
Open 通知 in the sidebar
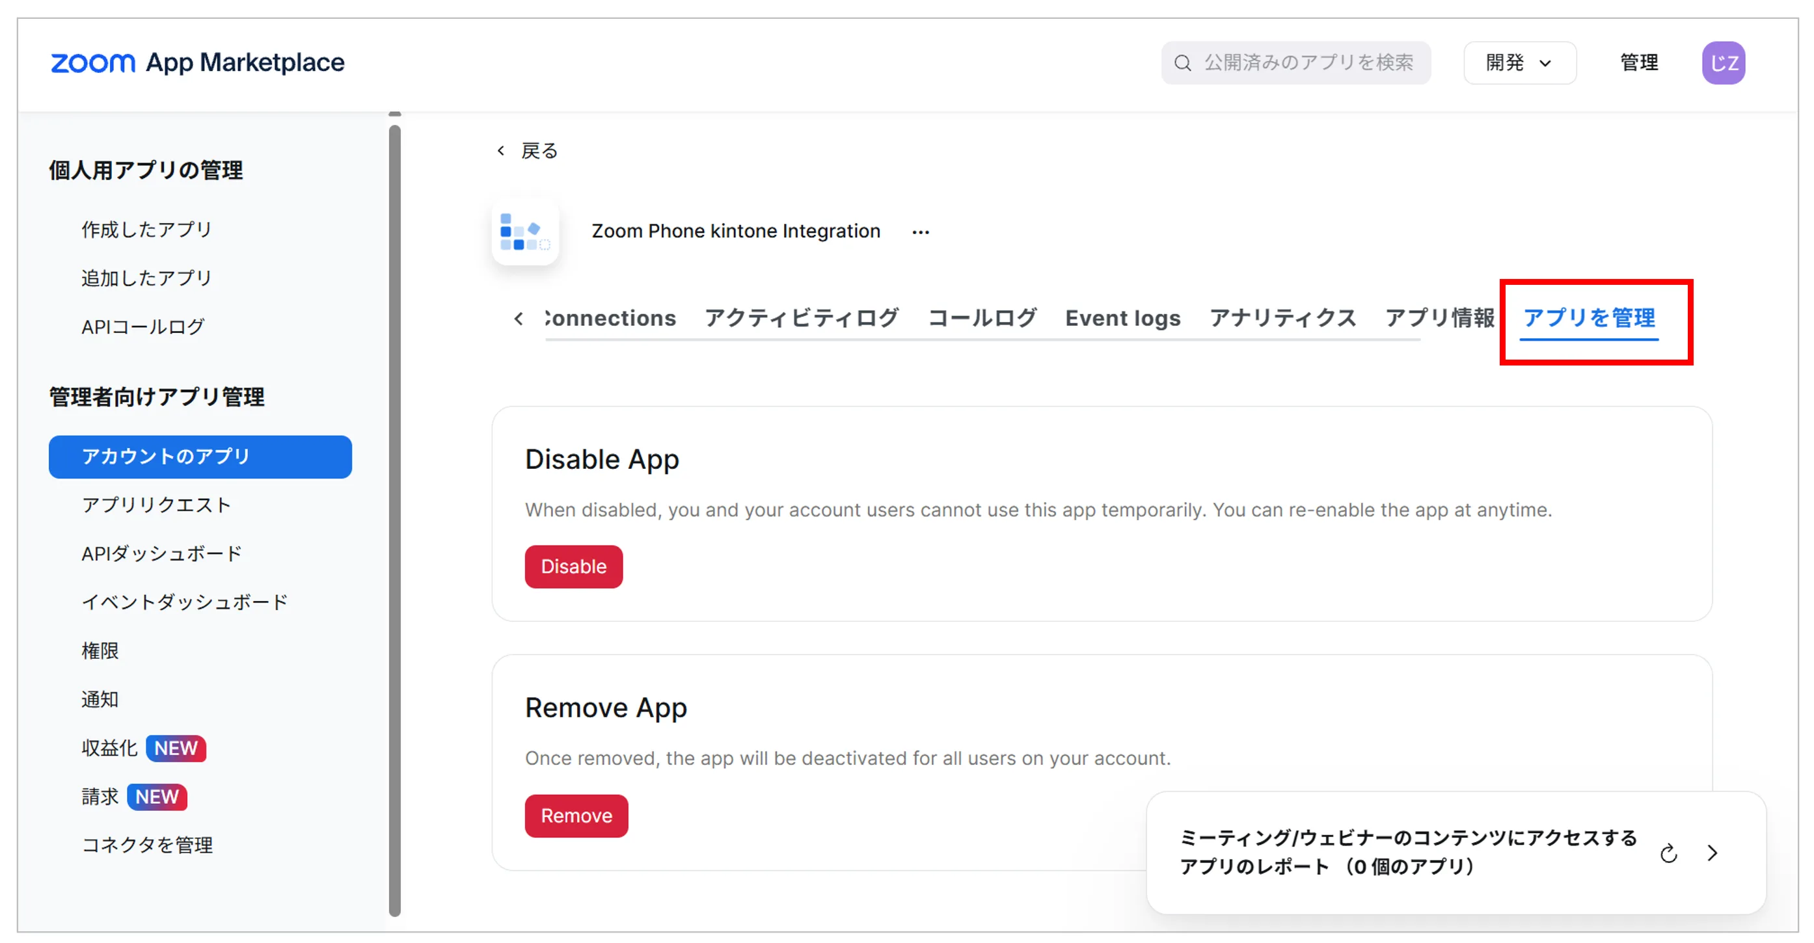coord(100,700)
